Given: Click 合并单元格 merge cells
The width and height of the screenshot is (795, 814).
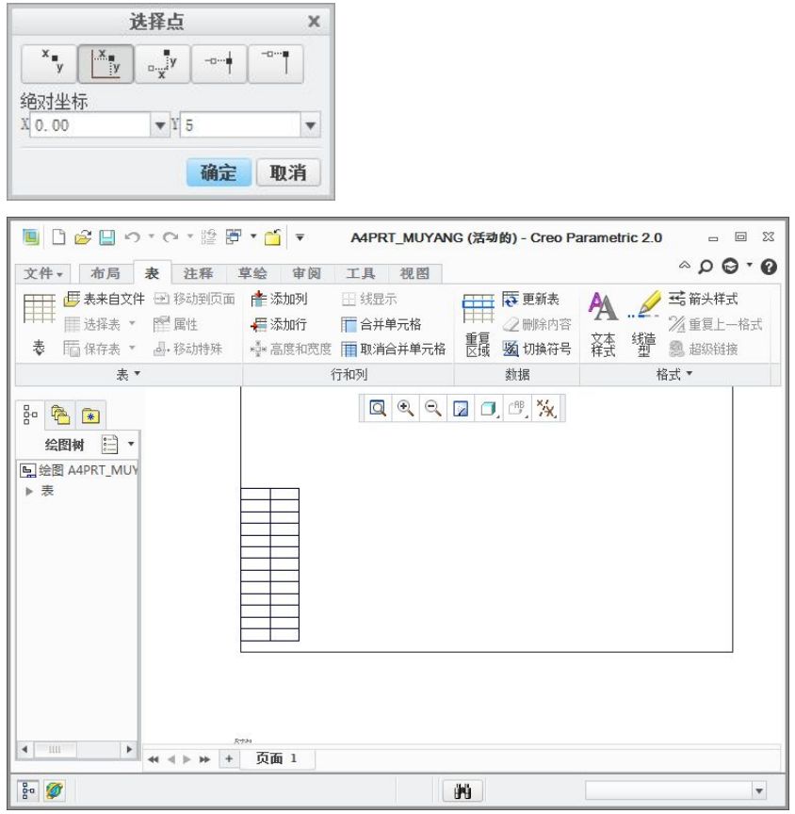Looking at the screenshot, I should (x=381, y=324).
